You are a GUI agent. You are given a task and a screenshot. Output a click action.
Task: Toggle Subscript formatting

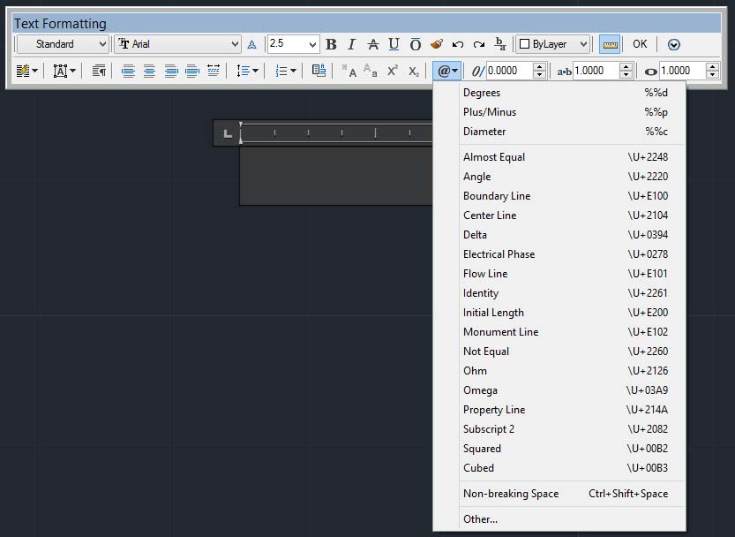[x=414, y=71]
